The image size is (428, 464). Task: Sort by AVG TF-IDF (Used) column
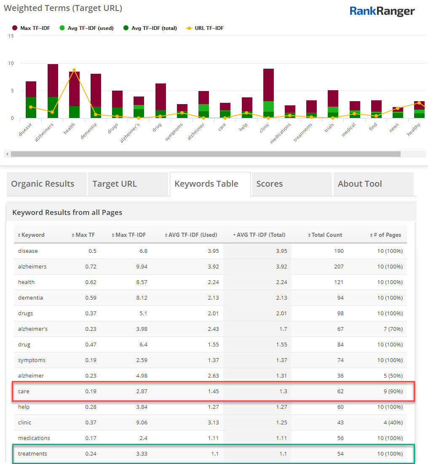[193, 235]
